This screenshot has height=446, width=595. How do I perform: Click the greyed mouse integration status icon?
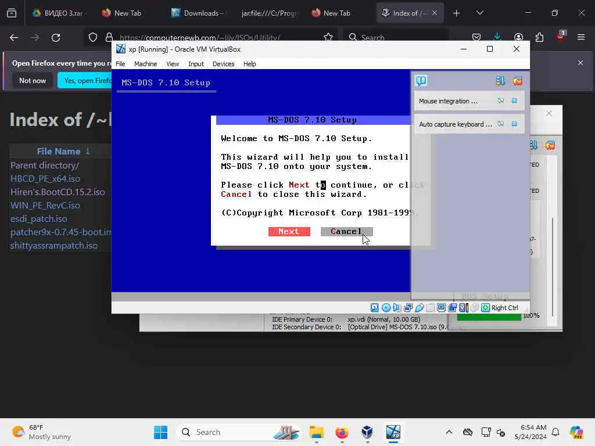[474, 308]
